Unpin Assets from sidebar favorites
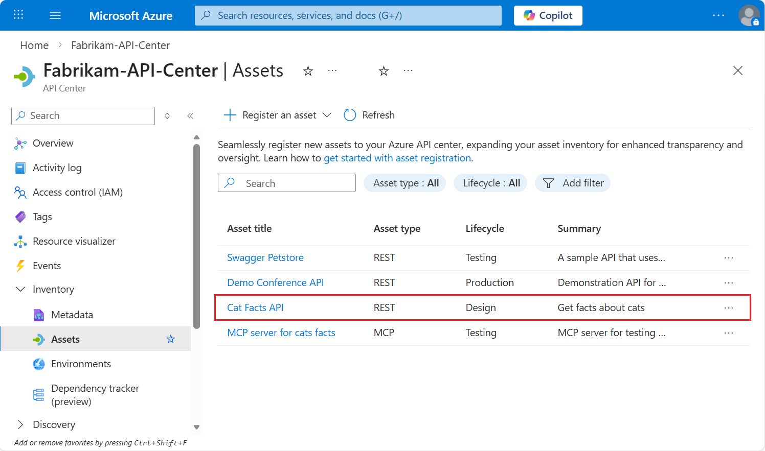Viewport: 765px width, 451px height. click(171, 339)
